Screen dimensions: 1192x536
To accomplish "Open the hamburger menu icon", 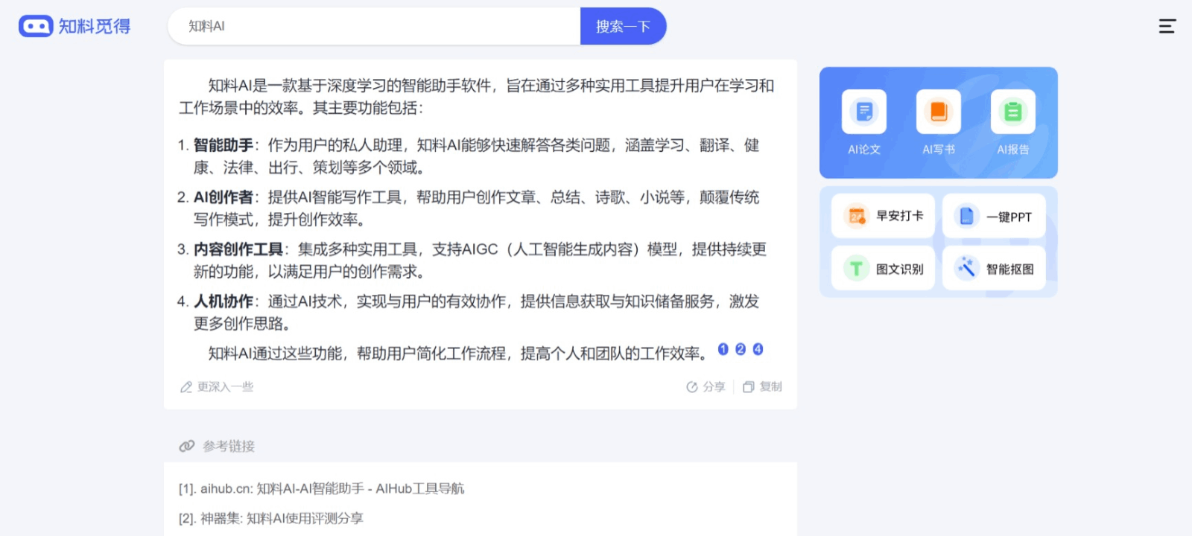I will tap(1167, 26).
